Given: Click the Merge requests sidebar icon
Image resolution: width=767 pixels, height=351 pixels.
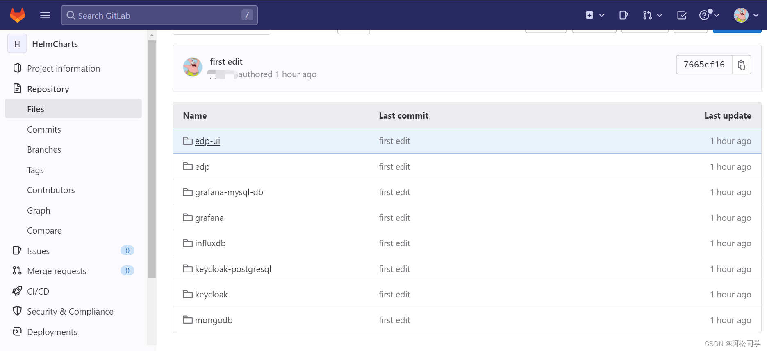Looking at the screenshot, I should (x=17, y=270).
